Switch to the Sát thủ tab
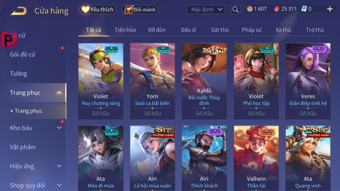This screenshot has height=191, width=340. coord(220,30)
